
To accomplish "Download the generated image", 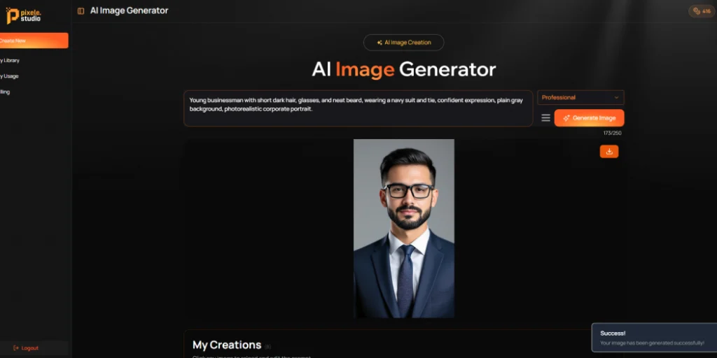I will pyautogui.click(x=609, y=152).
